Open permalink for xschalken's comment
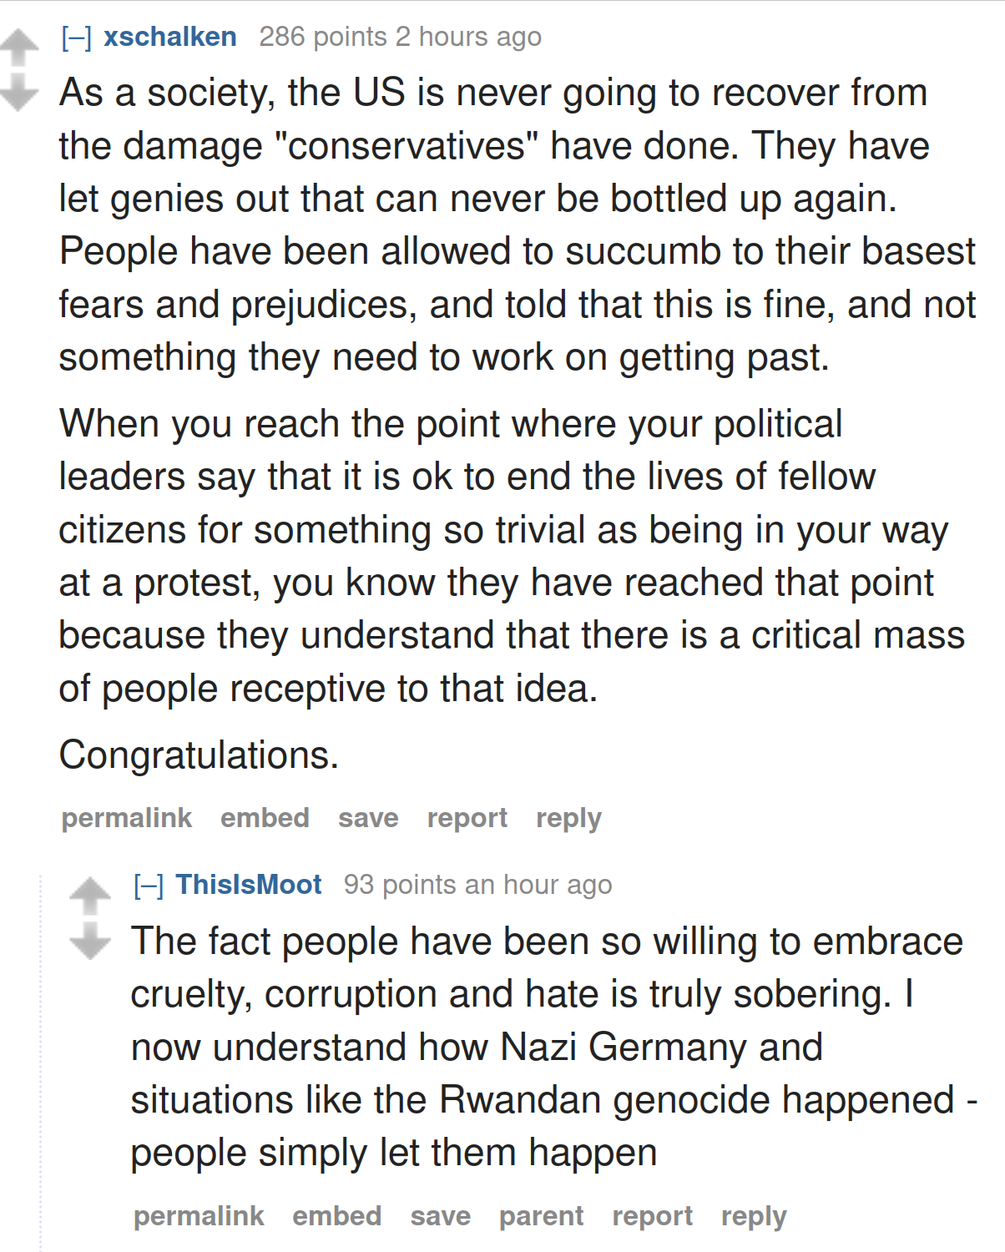Image resolution: width=1005 pixels, height=1252 pixels. [127, 818]
